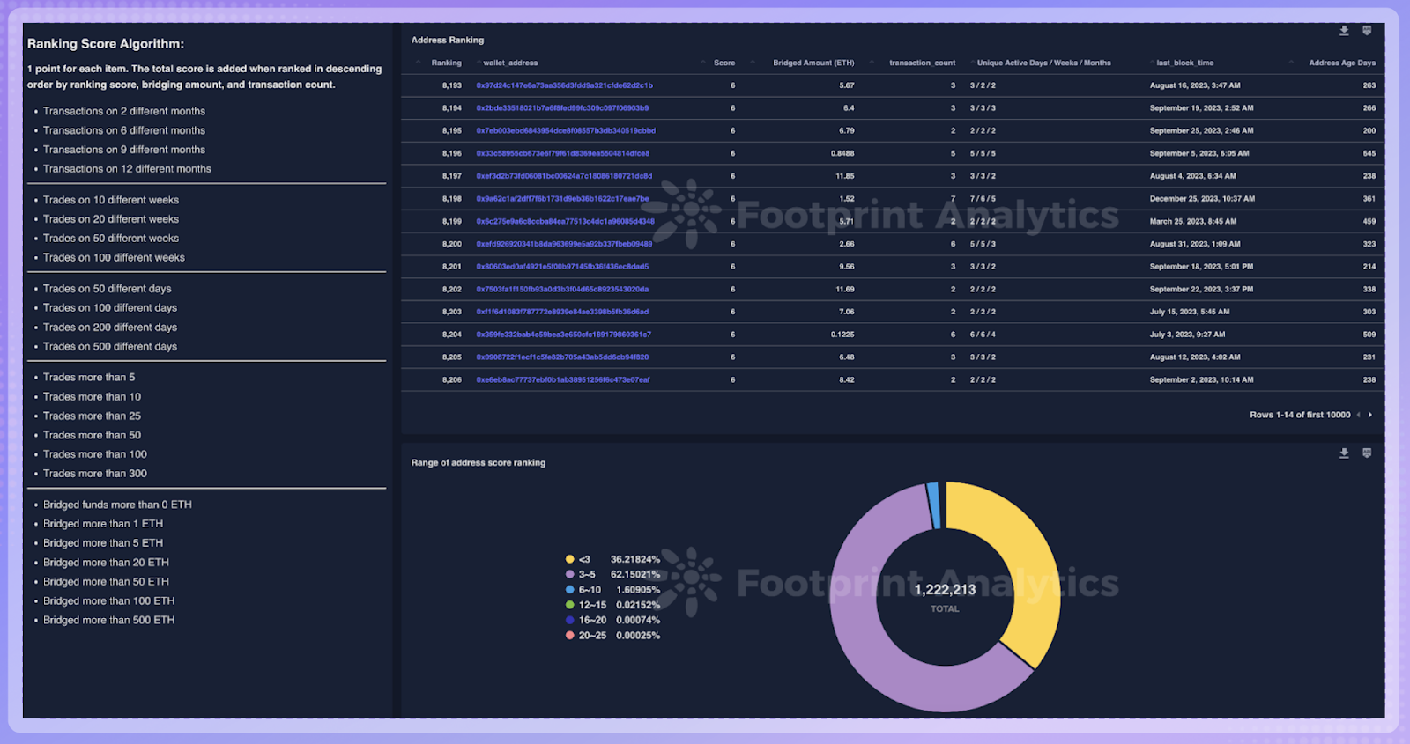Download the Range of address score ranking chart
Viewport: 1410px width, 744px height.
[1344, 453]
